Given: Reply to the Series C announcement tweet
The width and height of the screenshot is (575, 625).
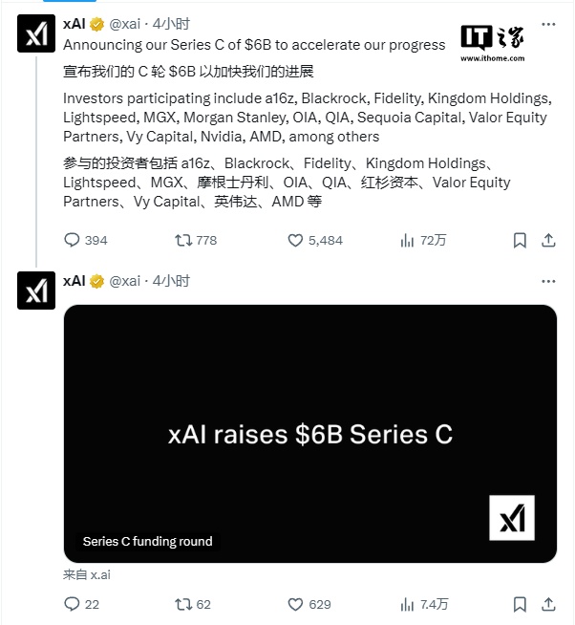Looking at the screenshot, I should (73, 240).
